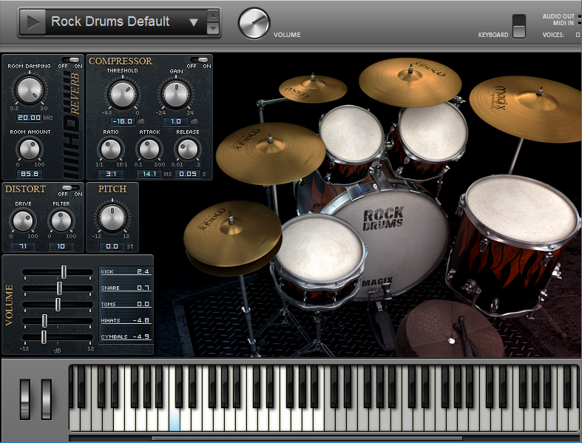Screen dimensions: 582x443
Task: Click the compressor Gain knob
Action: (x=176, y=94)
